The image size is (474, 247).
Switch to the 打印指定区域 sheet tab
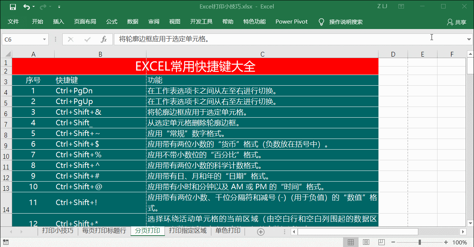pos(188,231)
